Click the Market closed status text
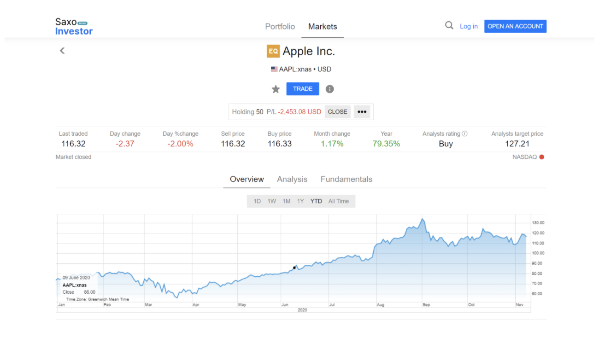Image resolution: width=611 pixels, height=337 pixels. 73,157
